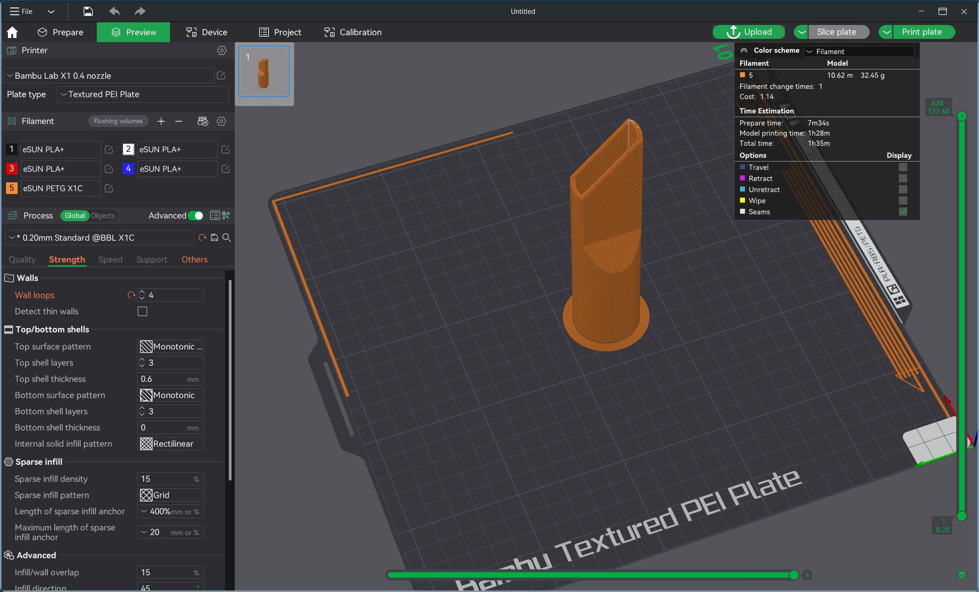979x592 pixels.
Task: Toggle Advanced mode switch
Action: tap(196, 216)
